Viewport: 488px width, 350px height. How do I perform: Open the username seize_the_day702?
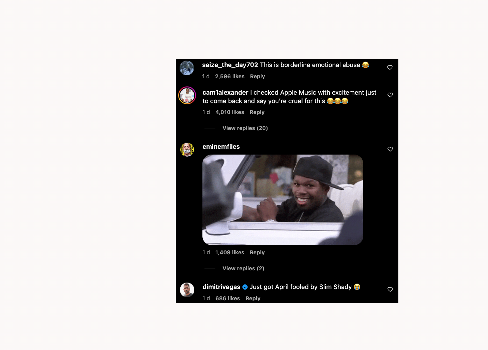point(230,65)
